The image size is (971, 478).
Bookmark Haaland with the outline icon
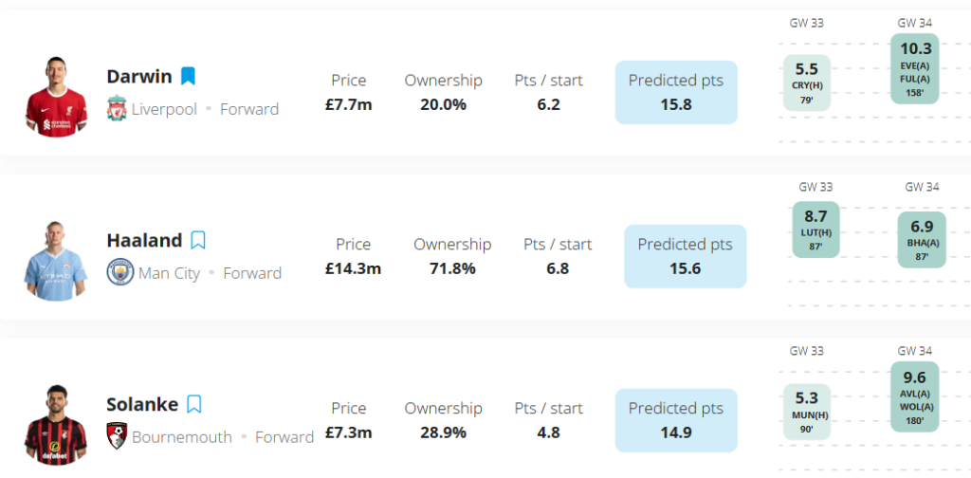tap(197, 240)
